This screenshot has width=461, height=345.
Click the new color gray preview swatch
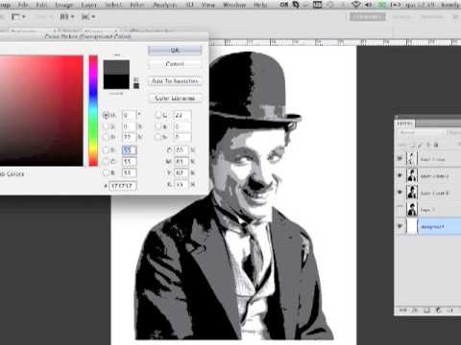click(x=116, y=67)
